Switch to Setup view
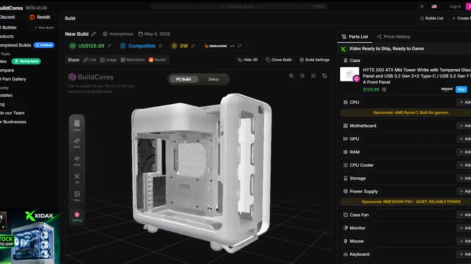The image size is (471, 264). coord(214,79)
